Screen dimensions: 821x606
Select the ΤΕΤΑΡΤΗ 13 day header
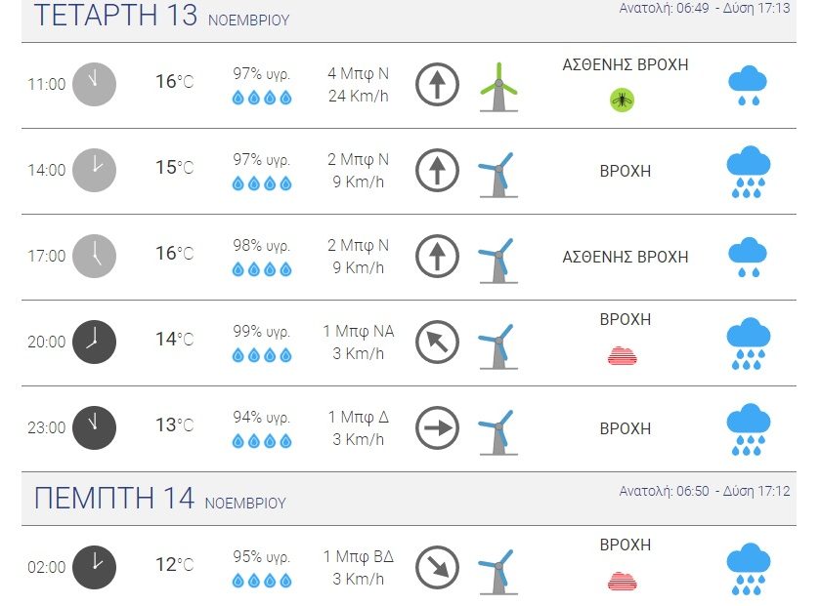pyautogui.click(x=115, y=16)
